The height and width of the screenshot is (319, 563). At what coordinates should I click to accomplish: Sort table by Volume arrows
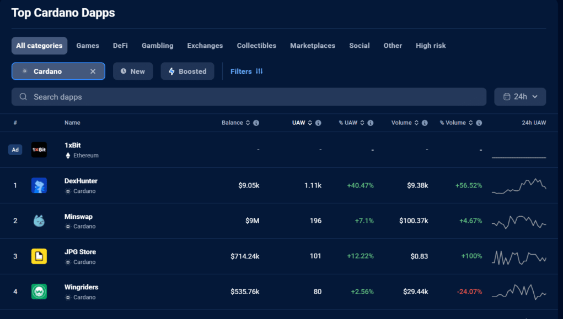click(x=416, y=123)
